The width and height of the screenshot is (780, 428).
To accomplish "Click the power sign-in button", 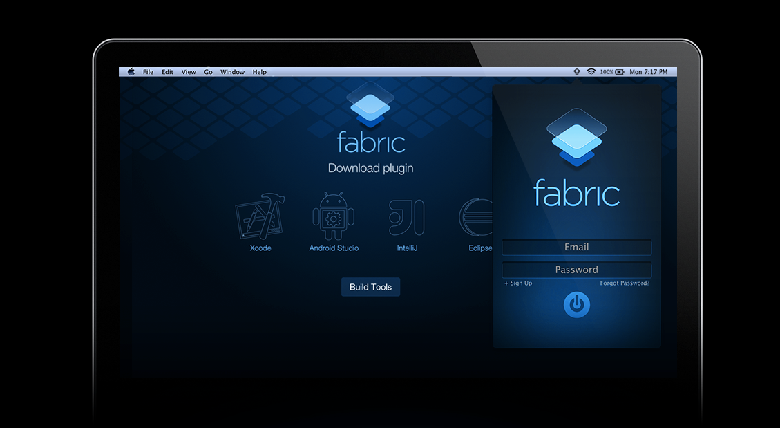I will click(x=577, y=304).
